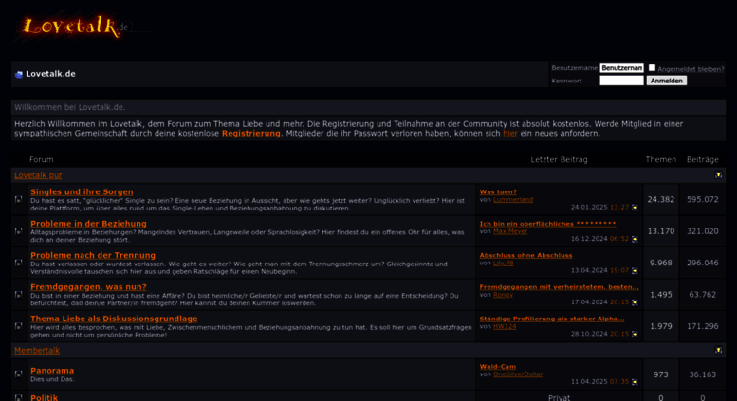This screenshot has height=401, width=737.
Task: Click the Beiträge count 63.762
Action: click(x=702, y=295)
